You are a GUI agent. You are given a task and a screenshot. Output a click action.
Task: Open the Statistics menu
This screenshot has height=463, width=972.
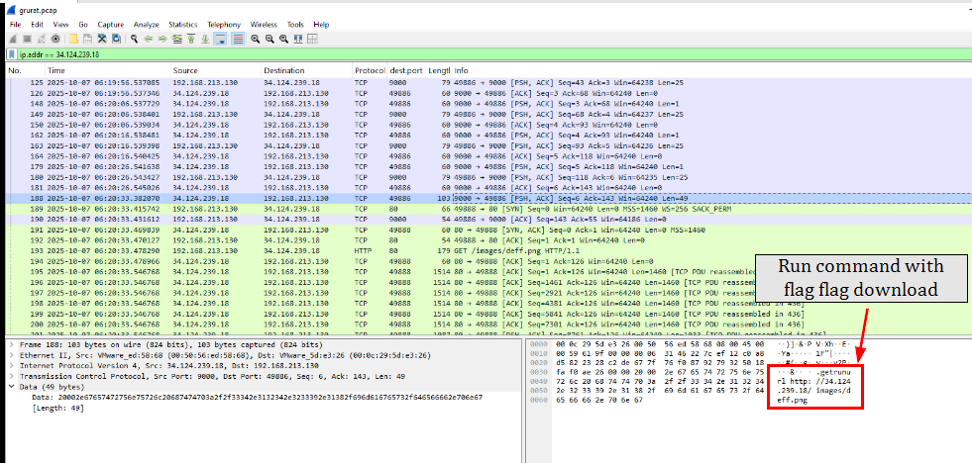coord(182,23)
